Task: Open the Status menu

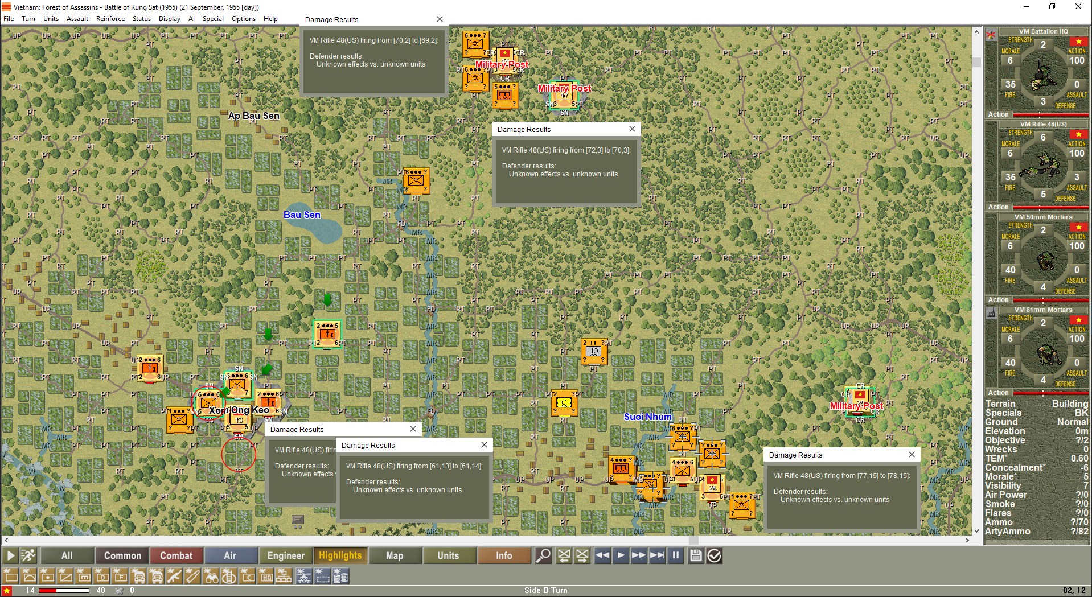Action: click(142, 19)
